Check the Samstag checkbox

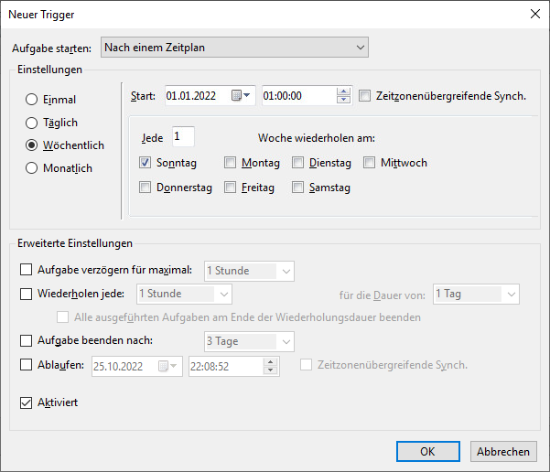coord(297,188)
